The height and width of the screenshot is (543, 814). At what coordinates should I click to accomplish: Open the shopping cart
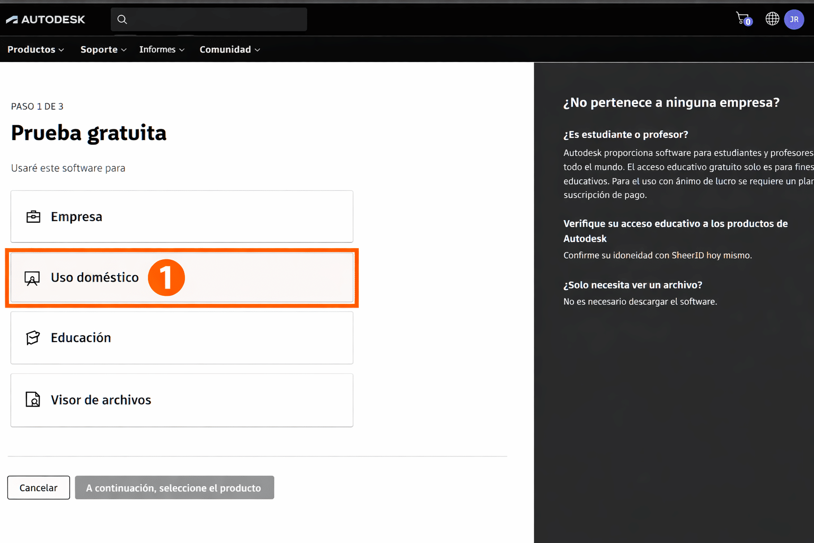click(x=743, y=17)
